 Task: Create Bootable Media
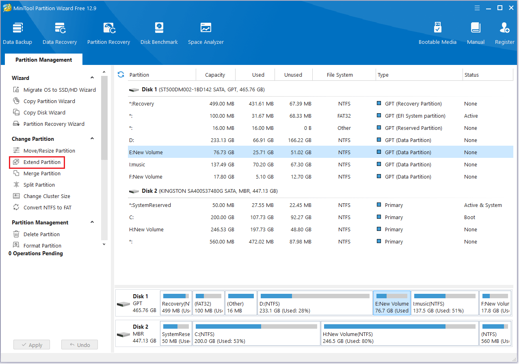point(437,33)
